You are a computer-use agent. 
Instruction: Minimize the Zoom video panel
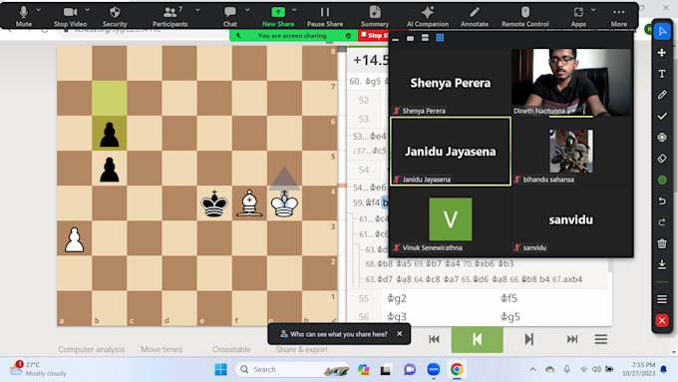pos(395,39)
